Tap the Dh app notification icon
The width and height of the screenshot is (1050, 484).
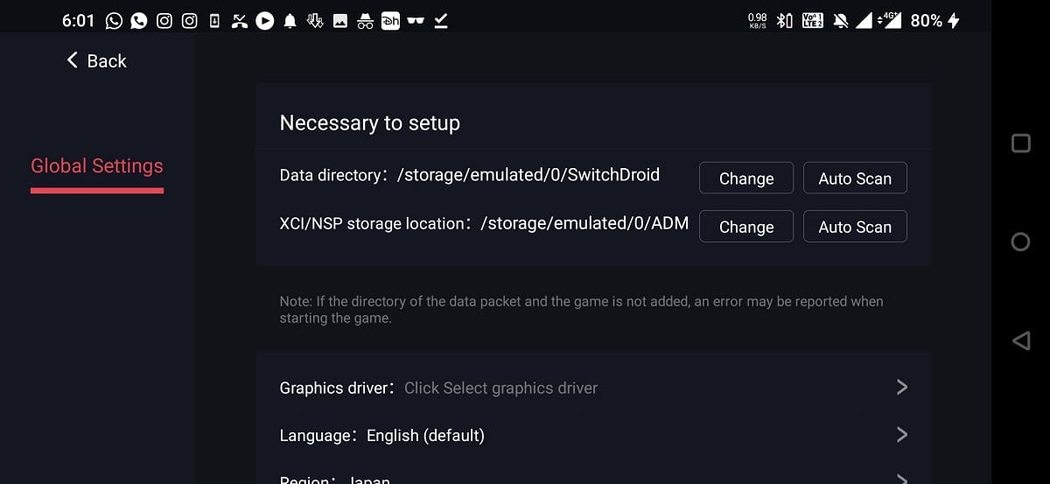point(390,21)
